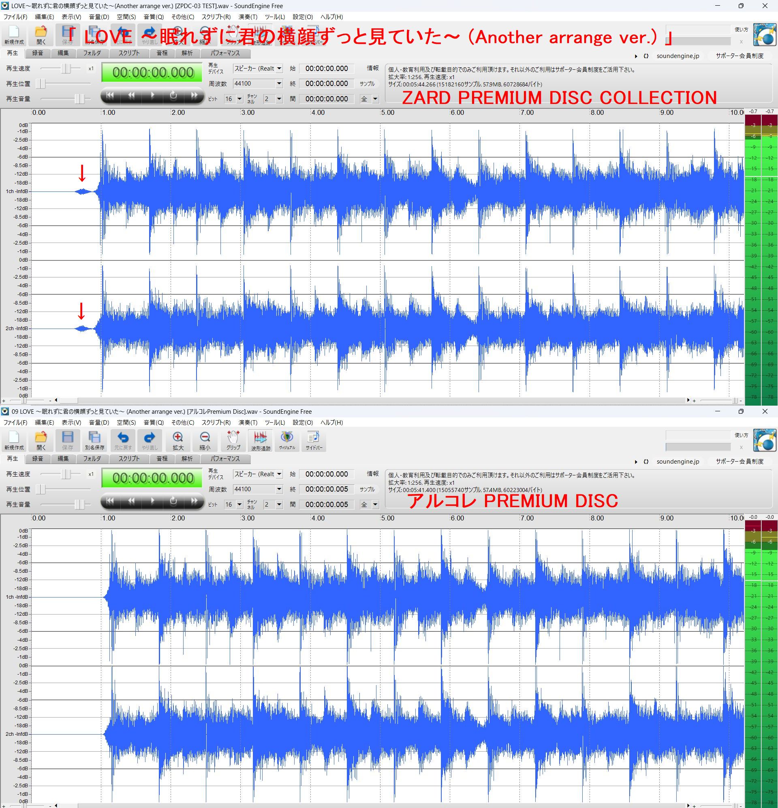Open 全 dropdown in アルコレPremium Disc window
The image size is (778, 808).
(370, 505)
